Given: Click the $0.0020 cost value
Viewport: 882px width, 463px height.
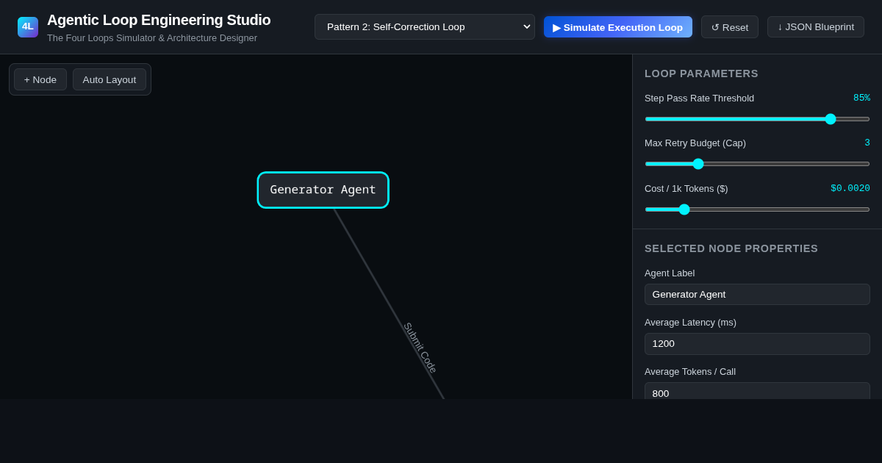Looking at the screenshot, I should (850, 188).
